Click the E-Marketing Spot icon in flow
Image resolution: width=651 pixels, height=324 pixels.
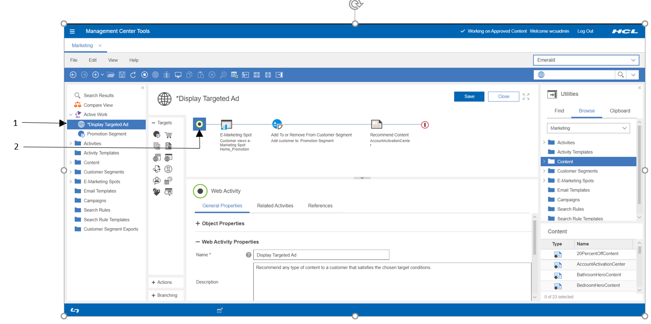pos(226,125)
